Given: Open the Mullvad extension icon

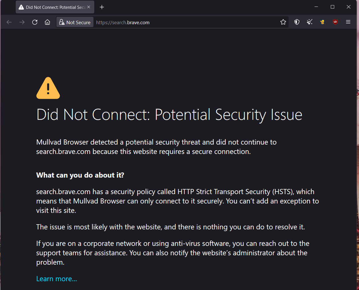Looking at the screenshot, I should pyautogui.click(x=322, y=22).
